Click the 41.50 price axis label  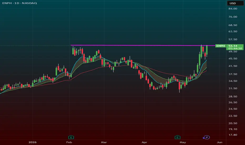coord(233,66)
